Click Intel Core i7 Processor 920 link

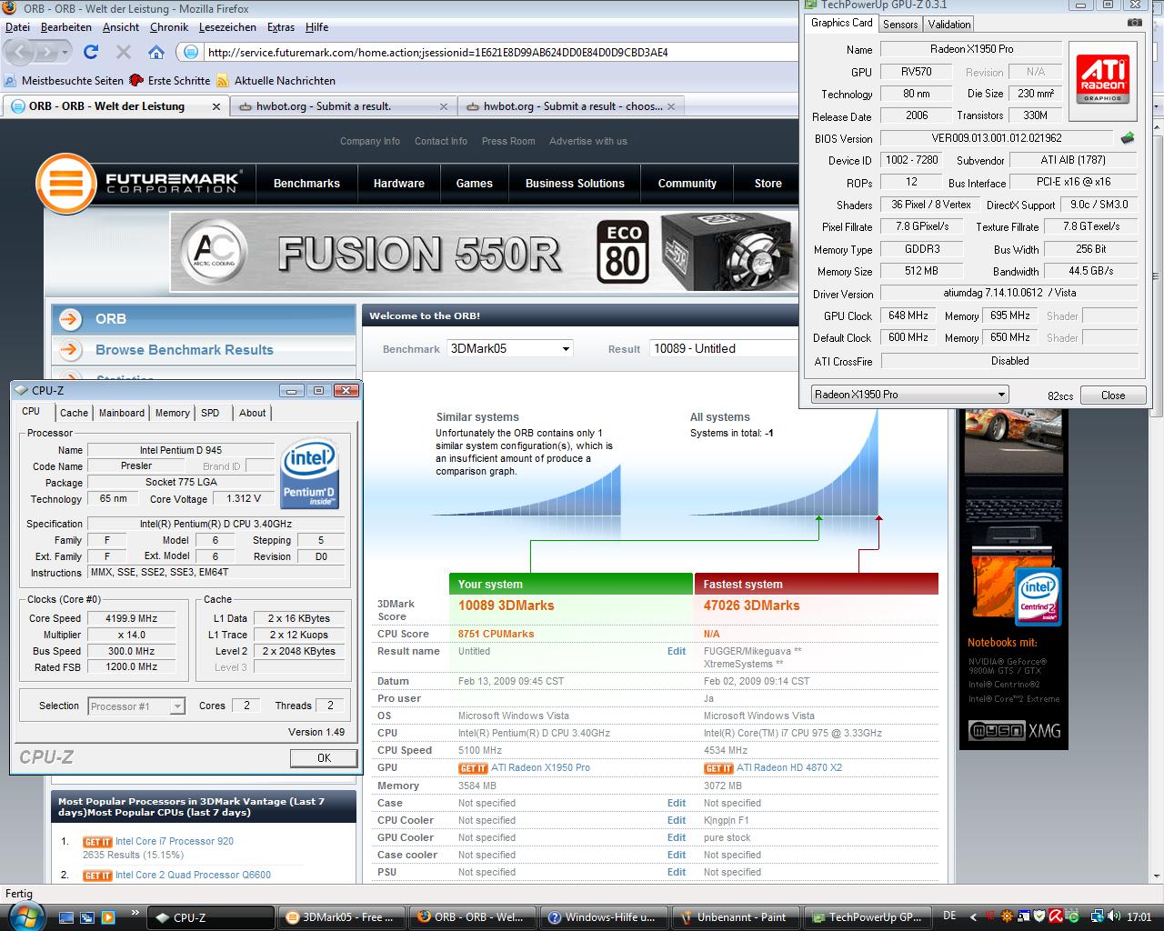click(x=175, y=842)
